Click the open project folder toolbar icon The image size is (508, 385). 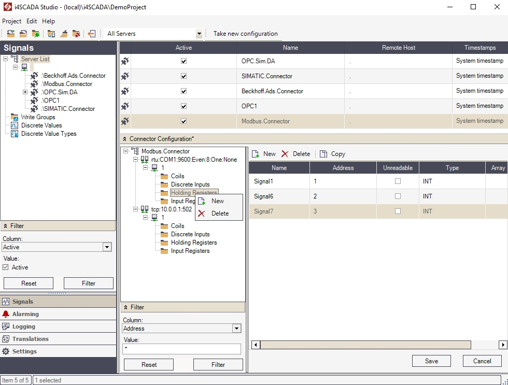23,34
